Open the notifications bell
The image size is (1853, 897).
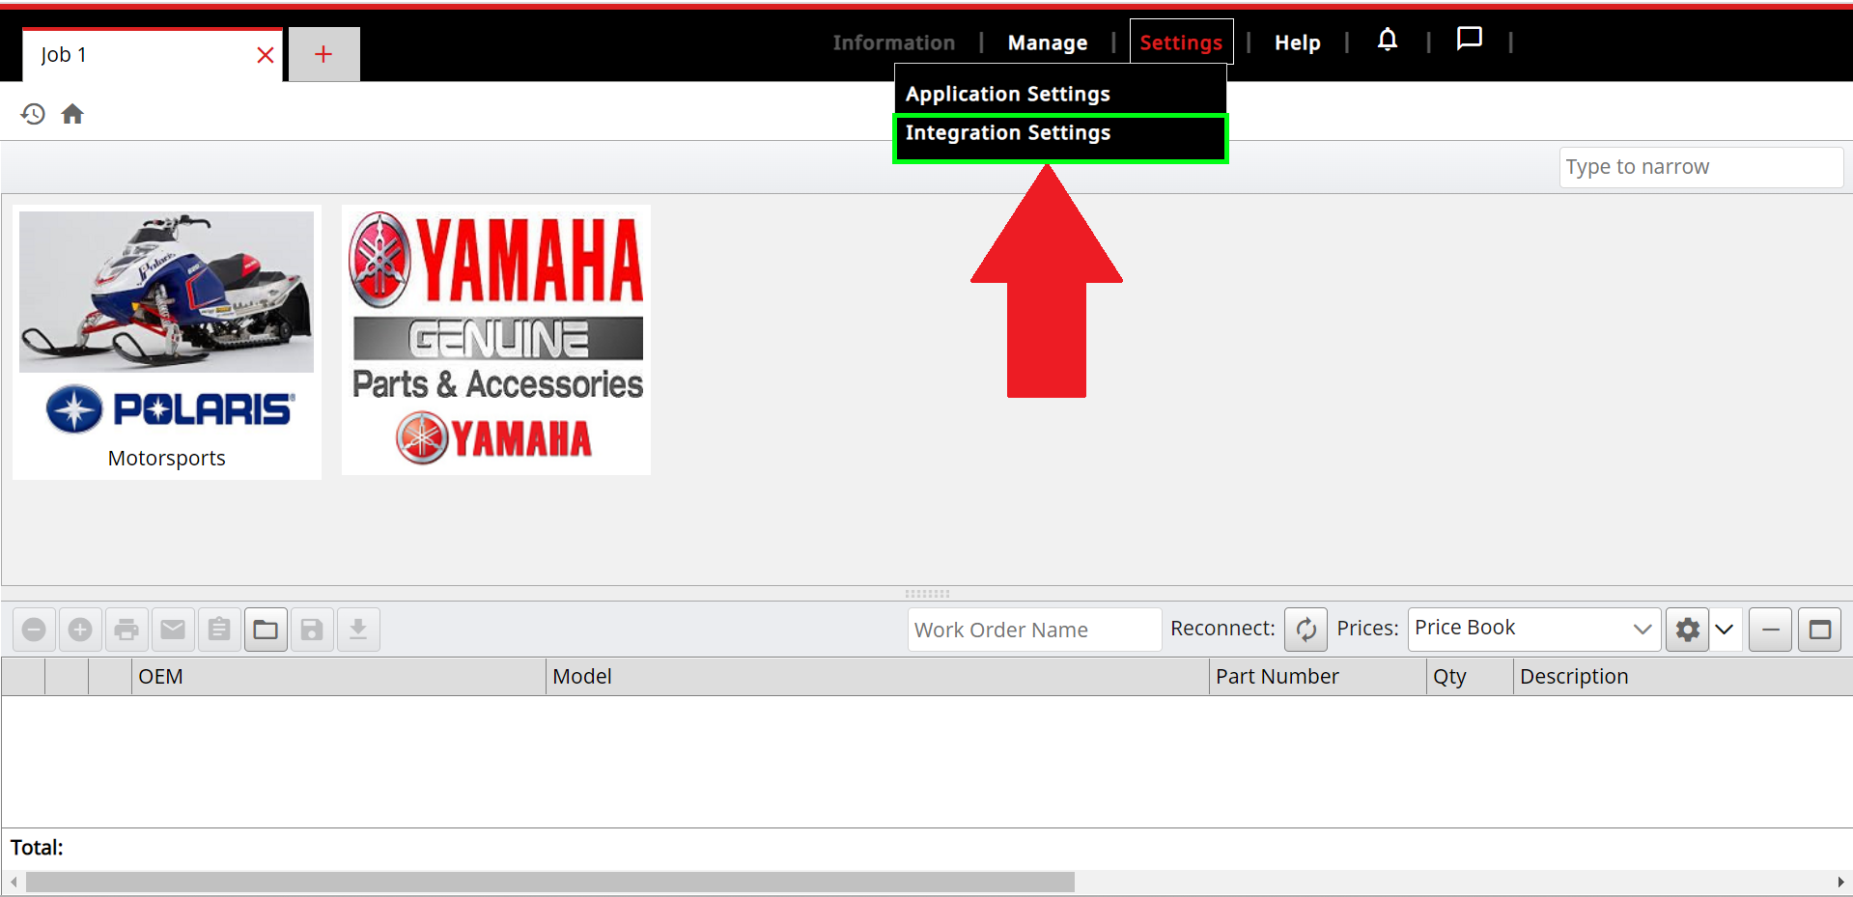1387,40
